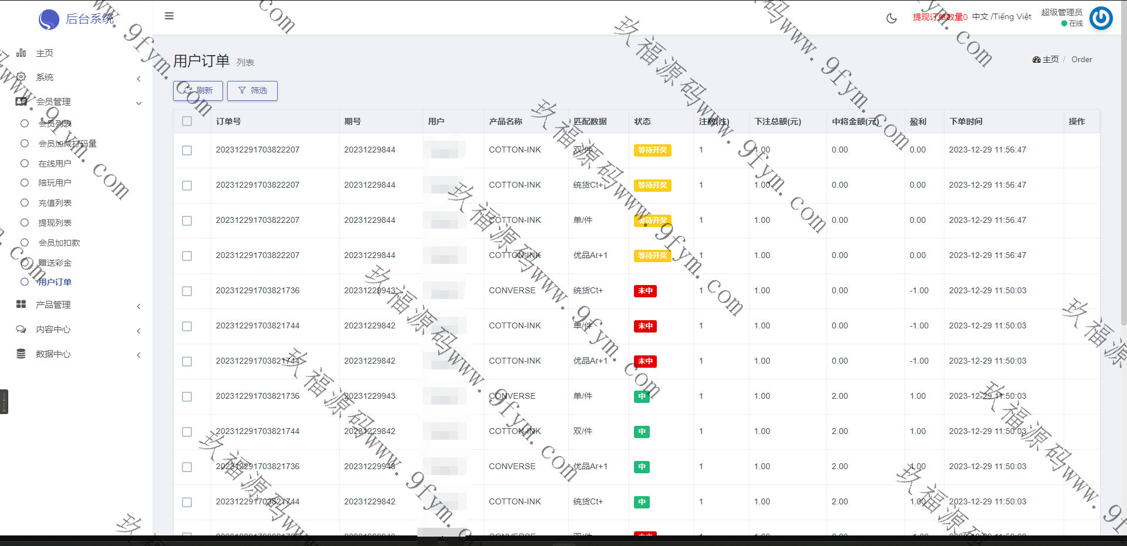
Task: Click the 数据中心 database icon
Action: [21, 354]
